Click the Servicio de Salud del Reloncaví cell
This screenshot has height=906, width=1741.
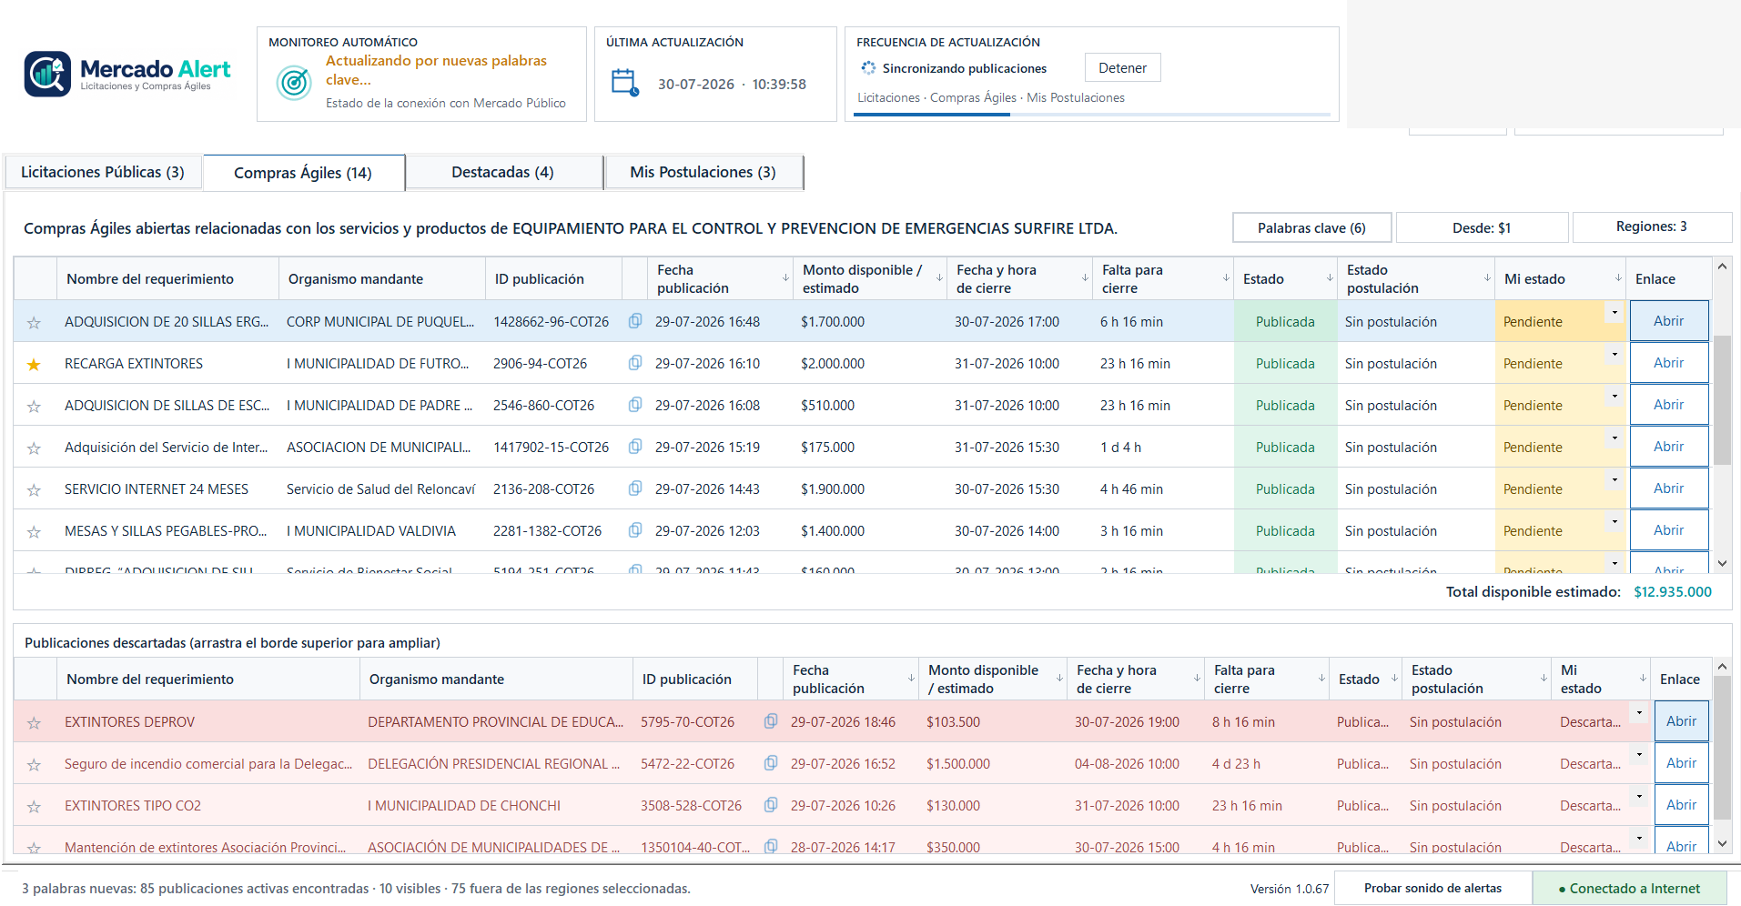[381, 488]
